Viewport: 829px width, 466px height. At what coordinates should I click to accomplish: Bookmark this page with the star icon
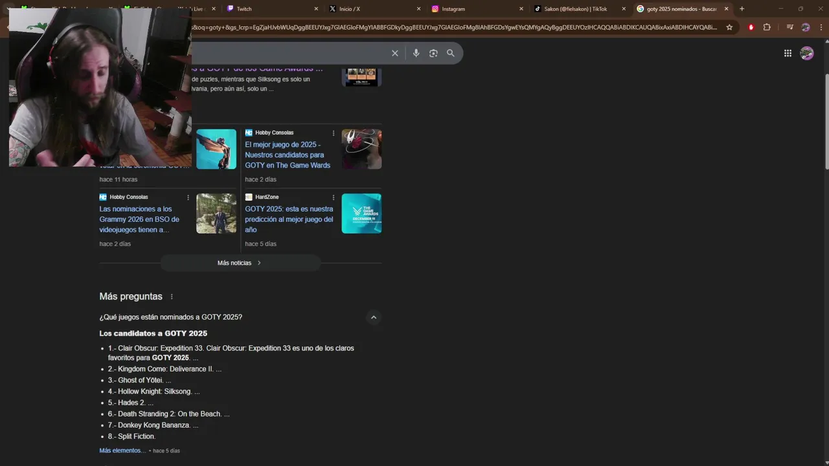point(729,27)
